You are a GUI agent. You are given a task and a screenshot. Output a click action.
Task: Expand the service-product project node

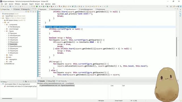[1, 14]
